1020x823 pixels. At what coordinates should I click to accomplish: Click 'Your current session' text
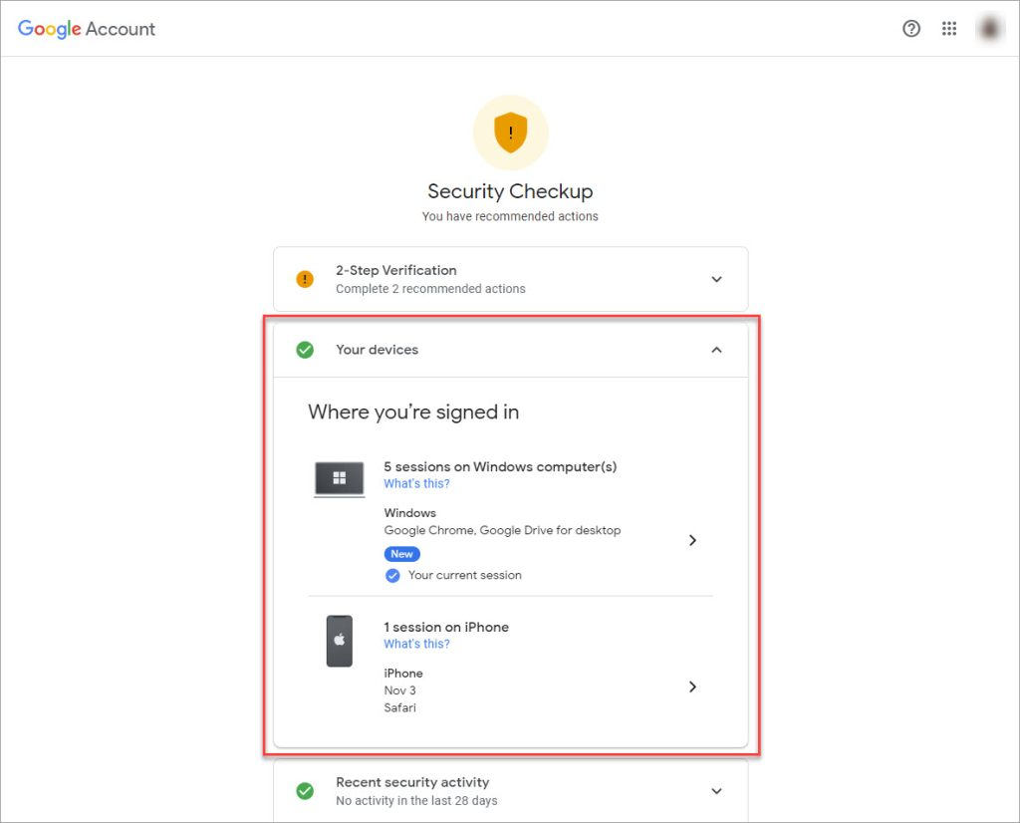coord(464,575)
